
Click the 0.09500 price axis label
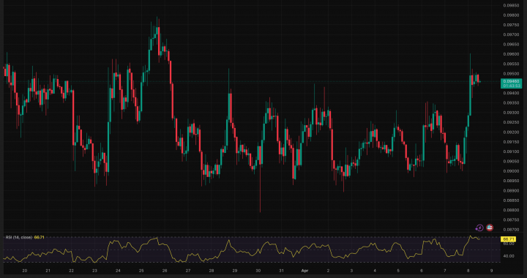[x=511, y=74]
